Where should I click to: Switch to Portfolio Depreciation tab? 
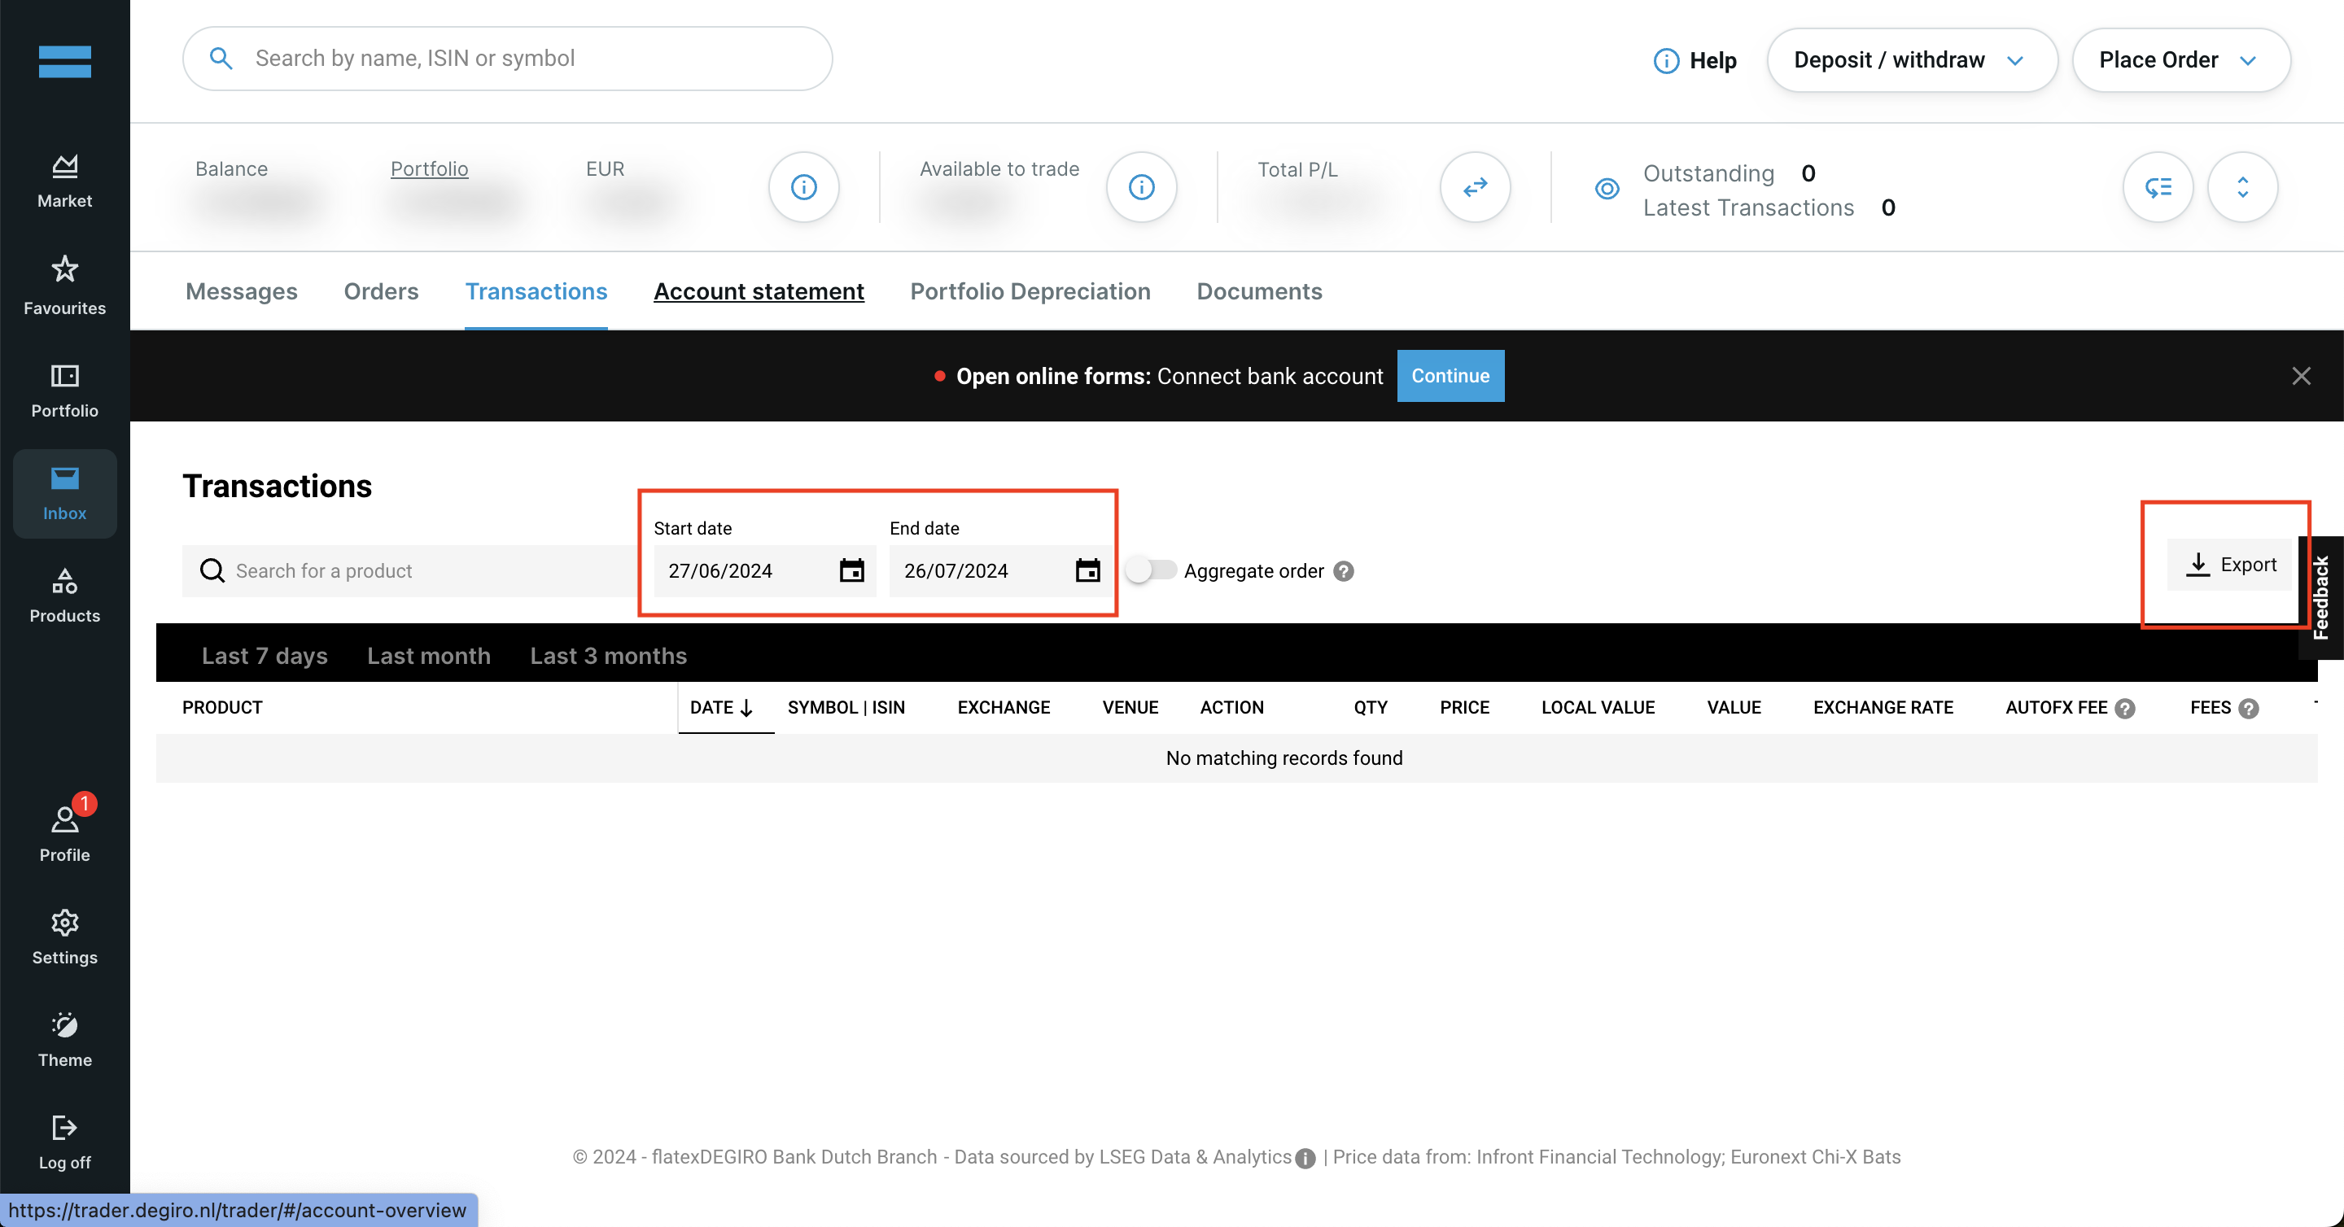coord(1031,291)
